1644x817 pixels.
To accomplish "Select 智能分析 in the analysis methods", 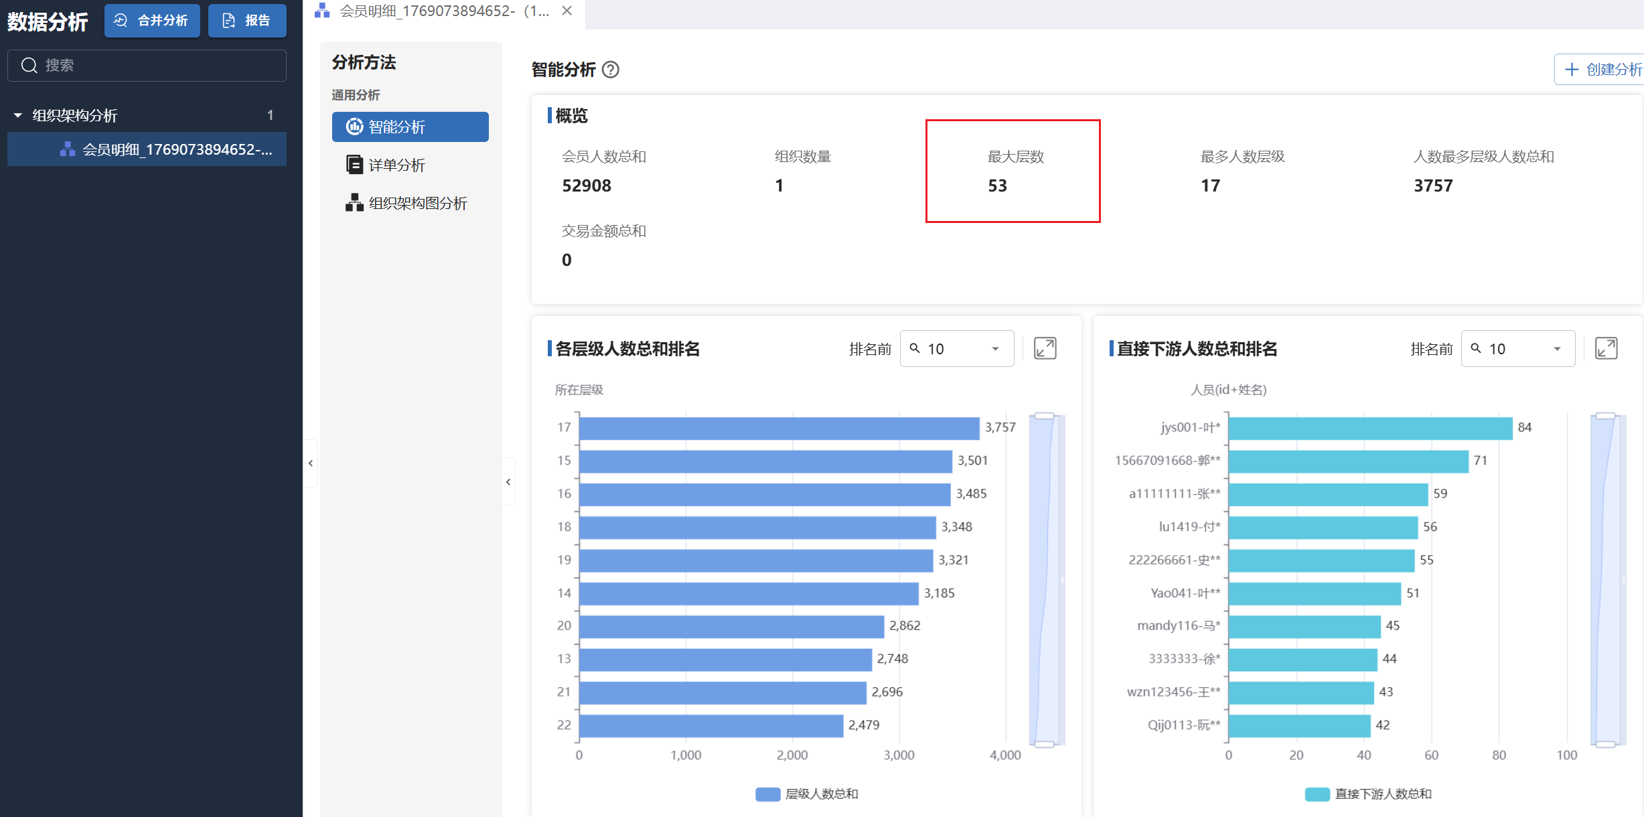I will pos(410,127).
